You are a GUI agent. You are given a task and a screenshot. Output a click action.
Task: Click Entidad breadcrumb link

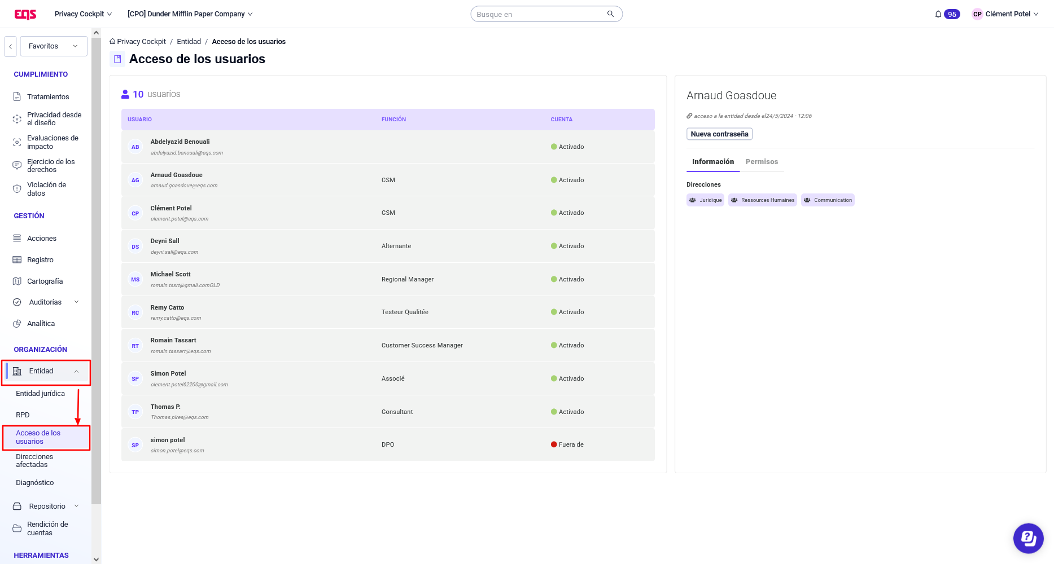[x=189, y=42]
